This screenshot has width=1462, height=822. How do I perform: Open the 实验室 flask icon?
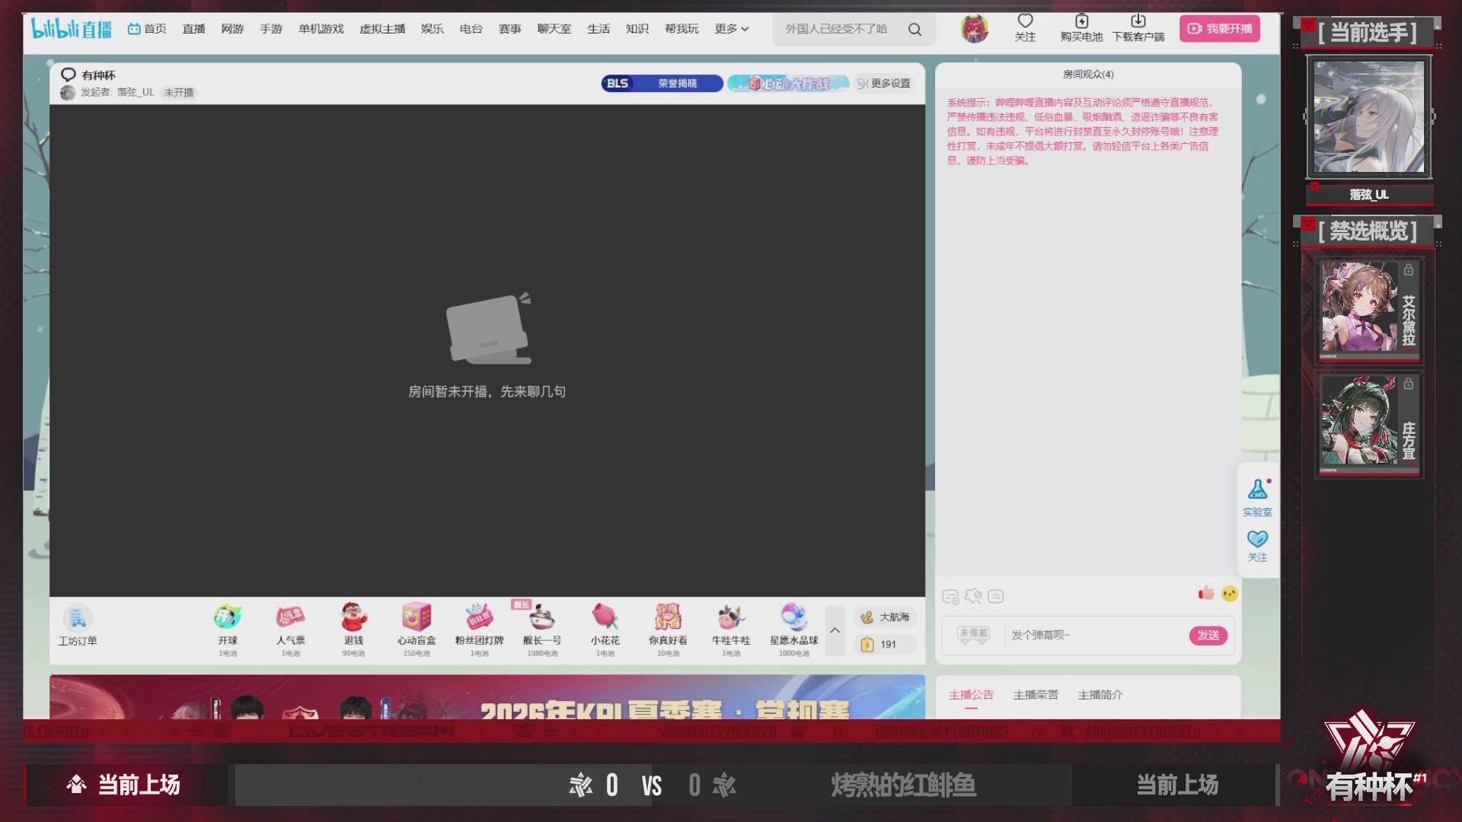pos(1257,497)
